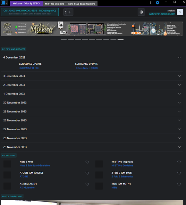
Task: Open the three-dot menu in title bar
Action: [151, 3]
